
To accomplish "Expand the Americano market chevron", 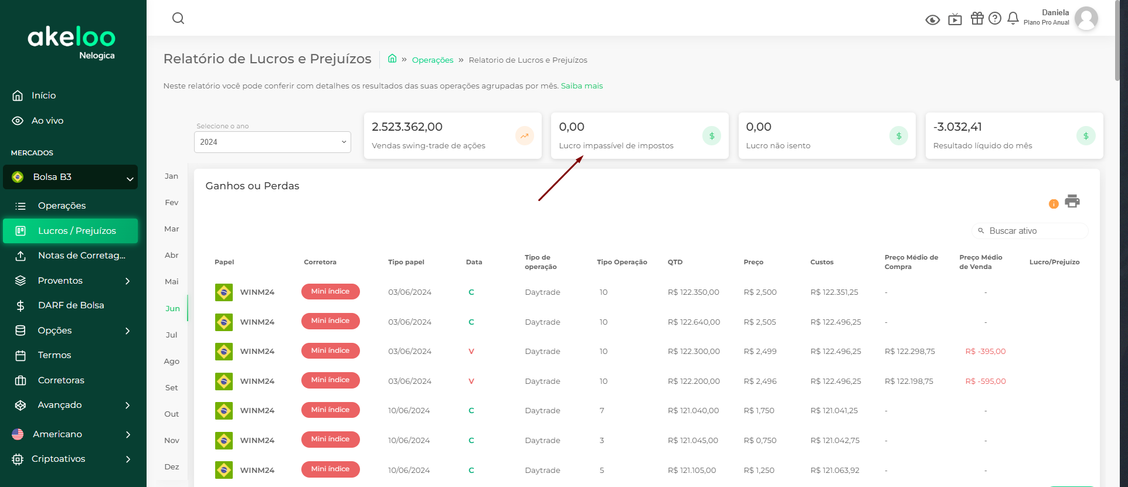I will click(128, 434).
